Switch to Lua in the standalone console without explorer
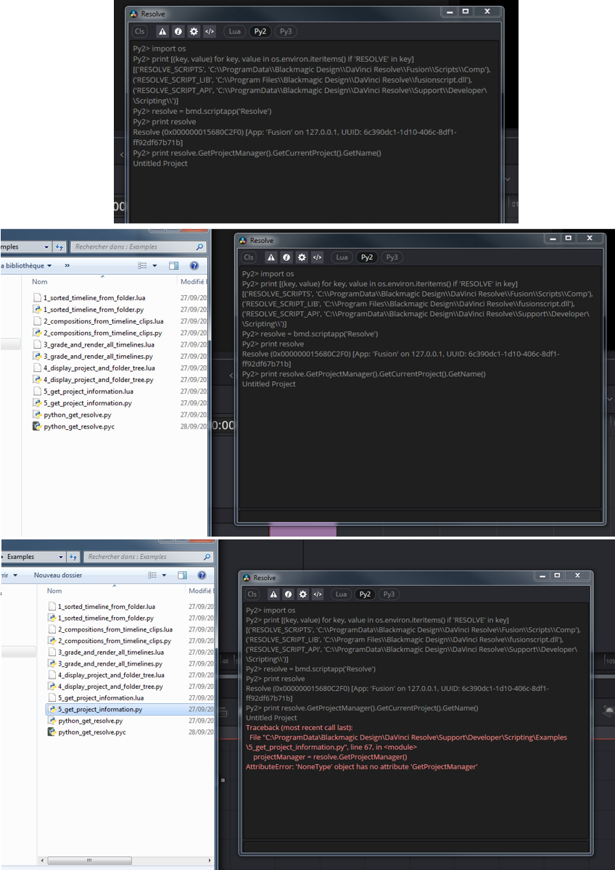Image resolution: width=615 pixels, height=870 pixels. (234, 31)
